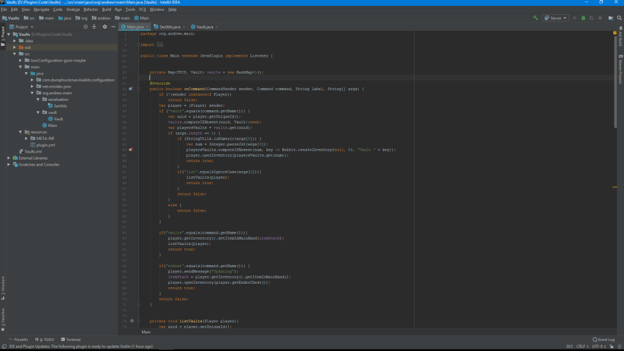Open the Refactor menu
The height and width of the screenshot is (351, 624).
[x=91, y=10]
